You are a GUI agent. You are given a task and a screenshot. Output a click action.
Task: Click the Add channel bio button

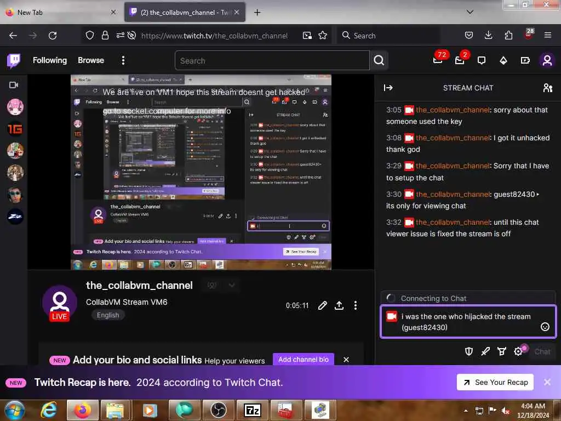pos(304,360)
